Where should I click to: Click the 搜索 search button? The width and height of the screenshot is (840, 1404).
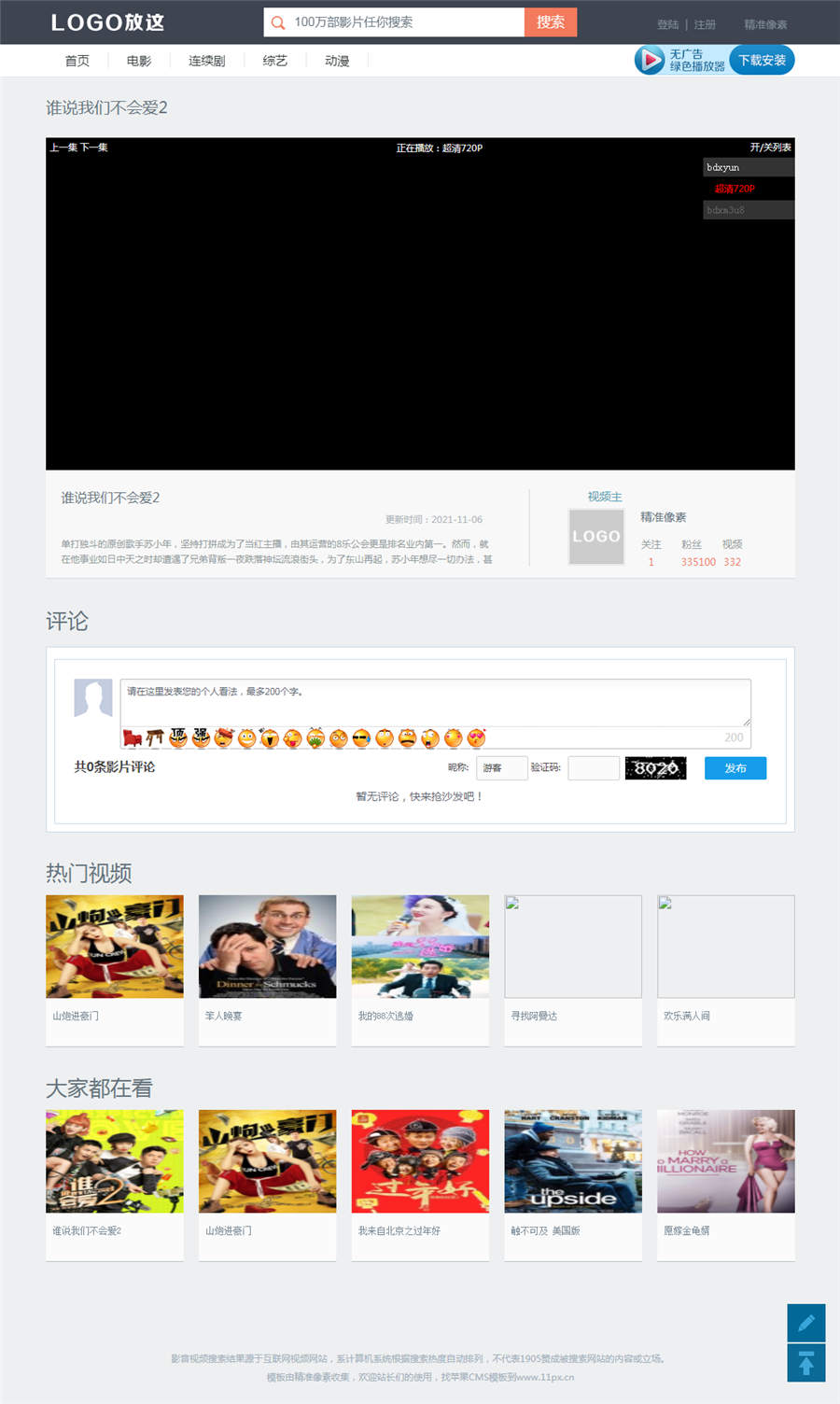click(551, 22)
